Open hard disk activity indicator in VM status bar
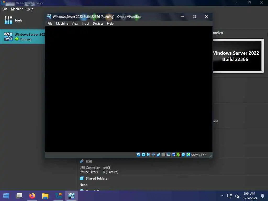 tap(138, 155)
